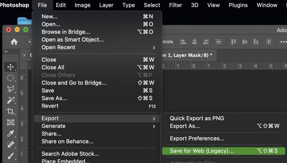Choose Quick Export as PNG
This screenshot has width=287, height=163.
click(224, 118)
